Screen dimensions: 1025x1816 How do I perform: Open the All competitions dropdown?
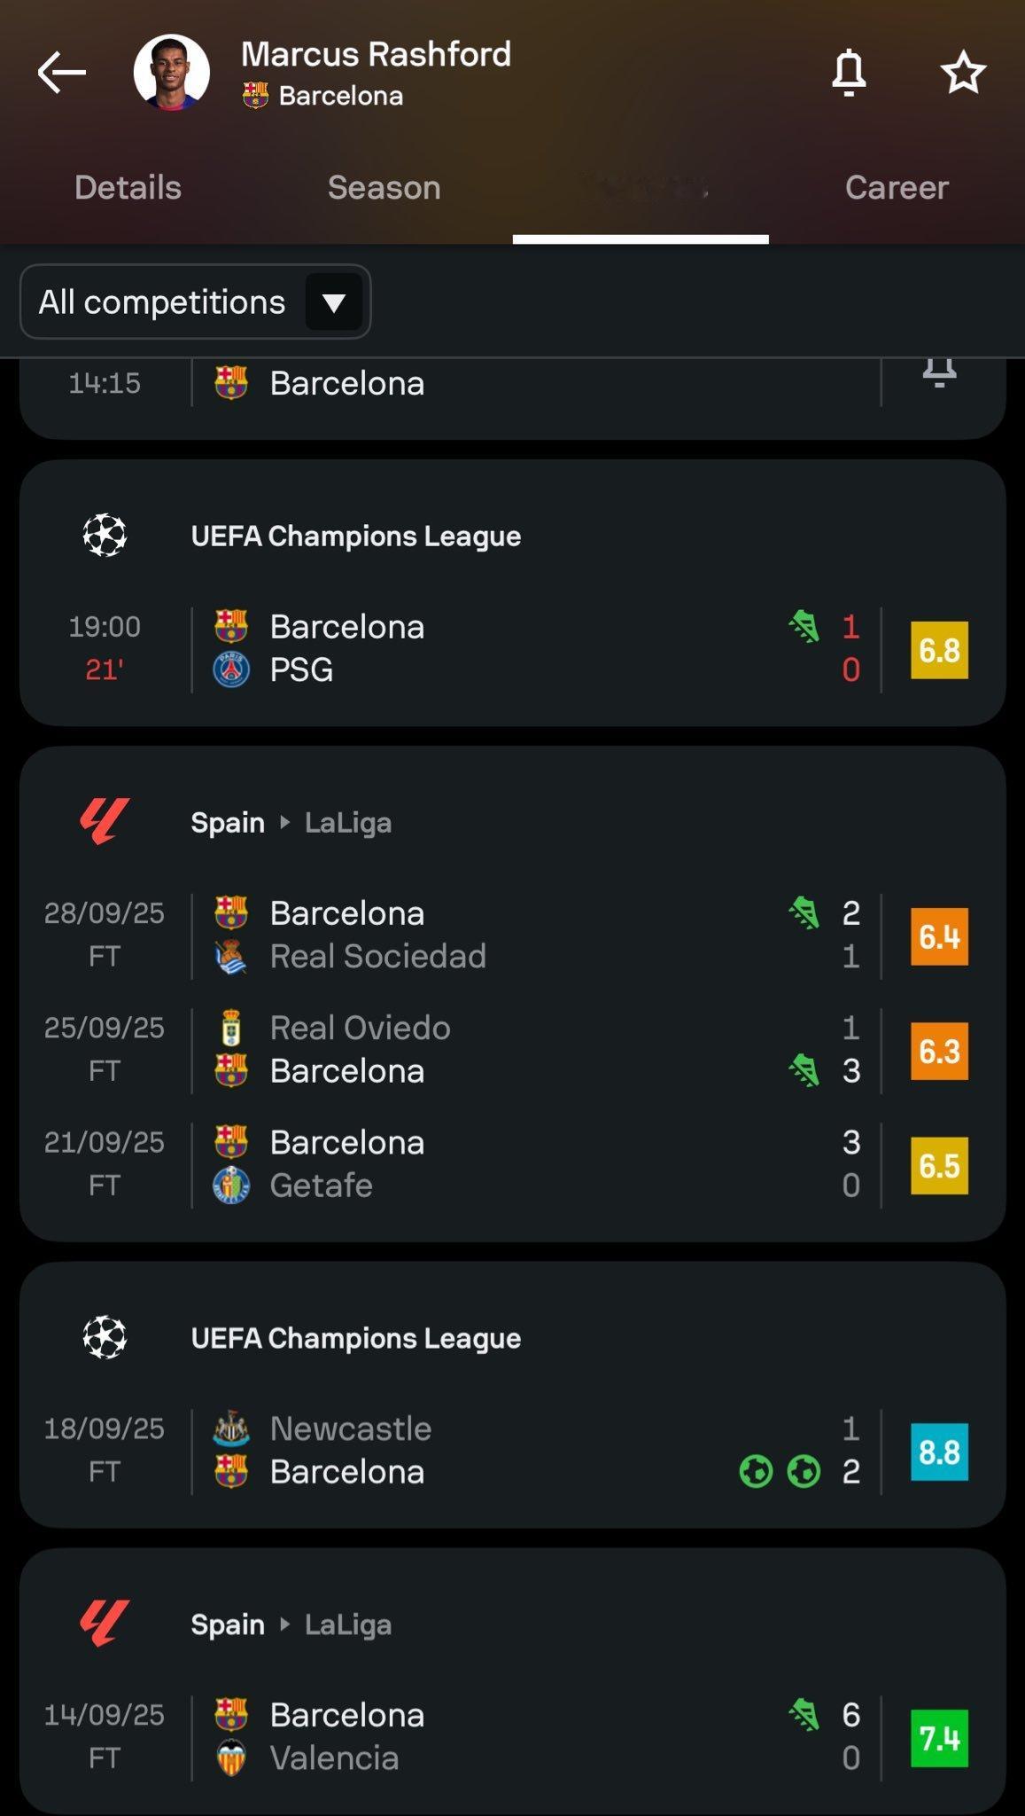(x=163, y=302)
